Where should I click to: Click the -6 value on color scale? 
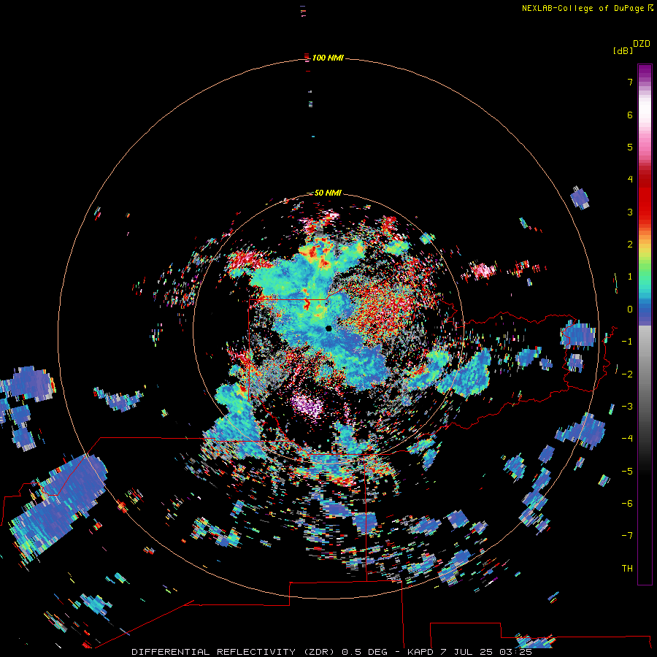(x=627, y=503)
